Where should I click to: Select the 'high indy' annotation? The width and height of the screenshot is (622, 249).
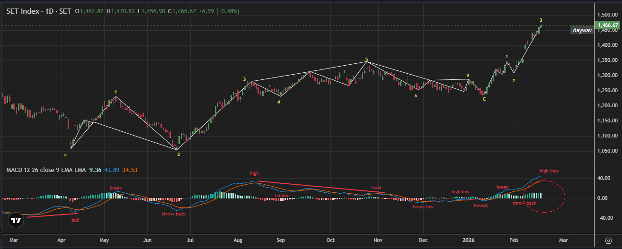click(549, 171)
